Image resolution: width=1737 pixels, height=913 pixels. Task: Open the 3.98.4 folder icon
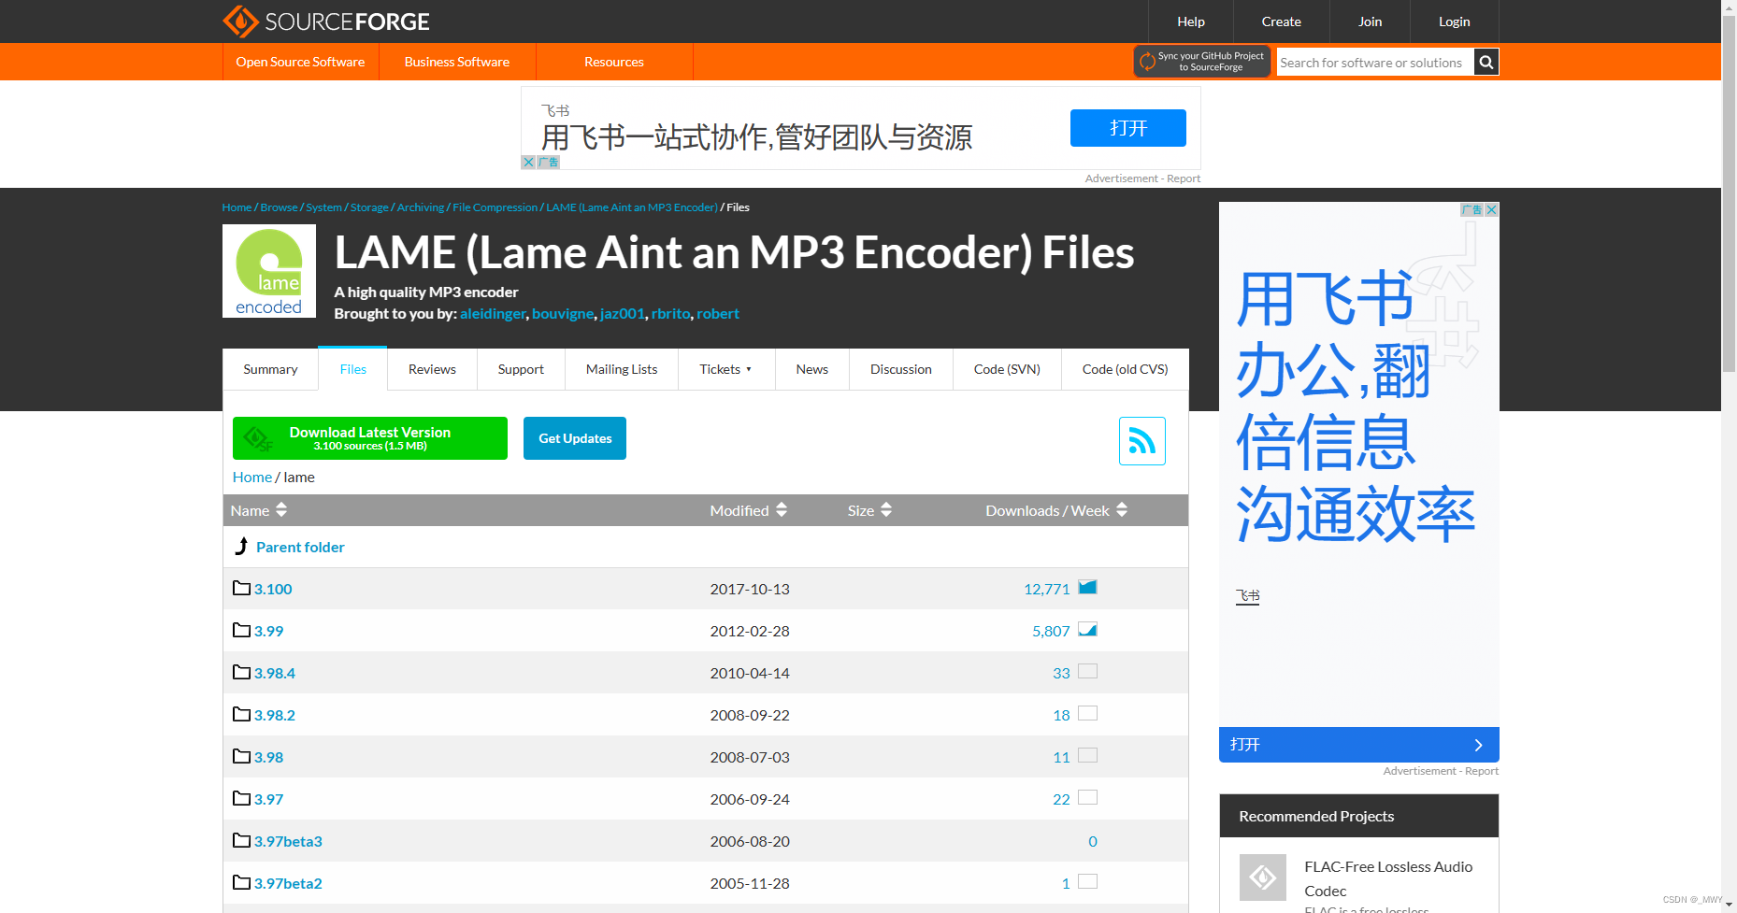tap(241, 672)
